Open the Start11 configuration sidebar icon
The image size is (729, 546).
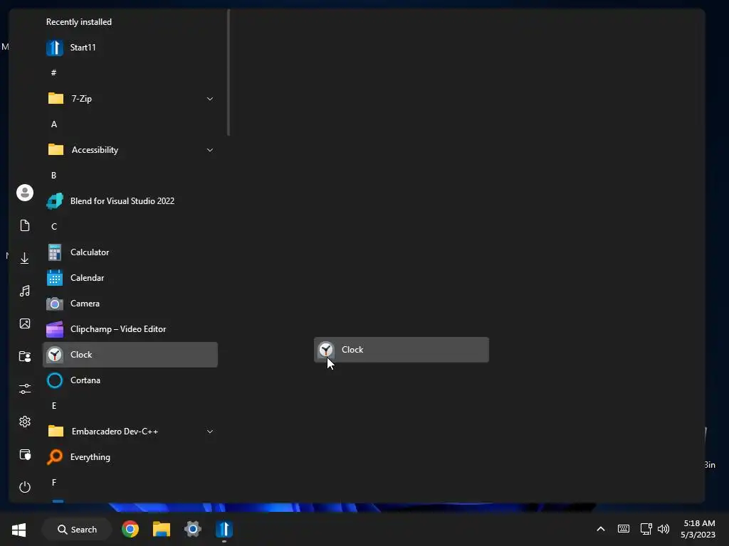(25, 454)
